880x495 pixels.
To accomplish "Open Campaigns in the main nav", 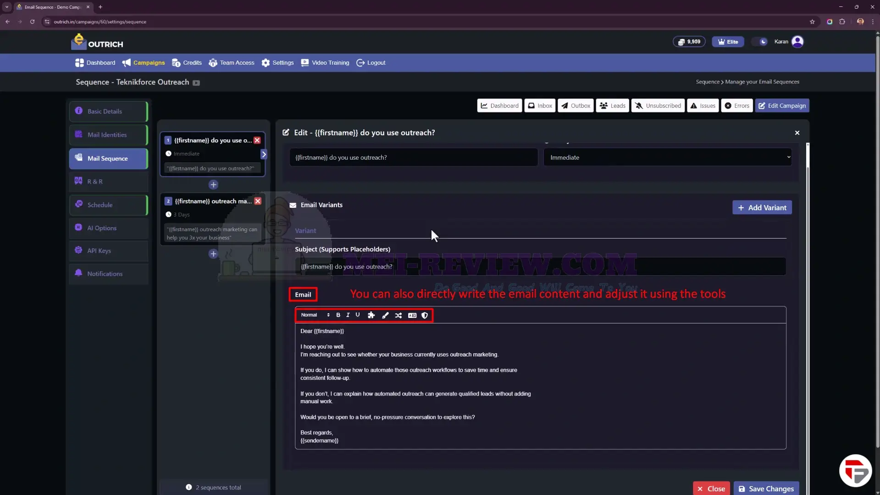I will [x=144, y=63].
